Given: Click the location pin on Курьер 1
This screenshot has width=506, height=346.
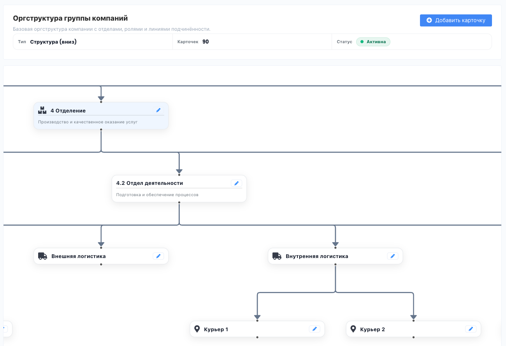Looking at the screenshot, I should coord(197,329).
